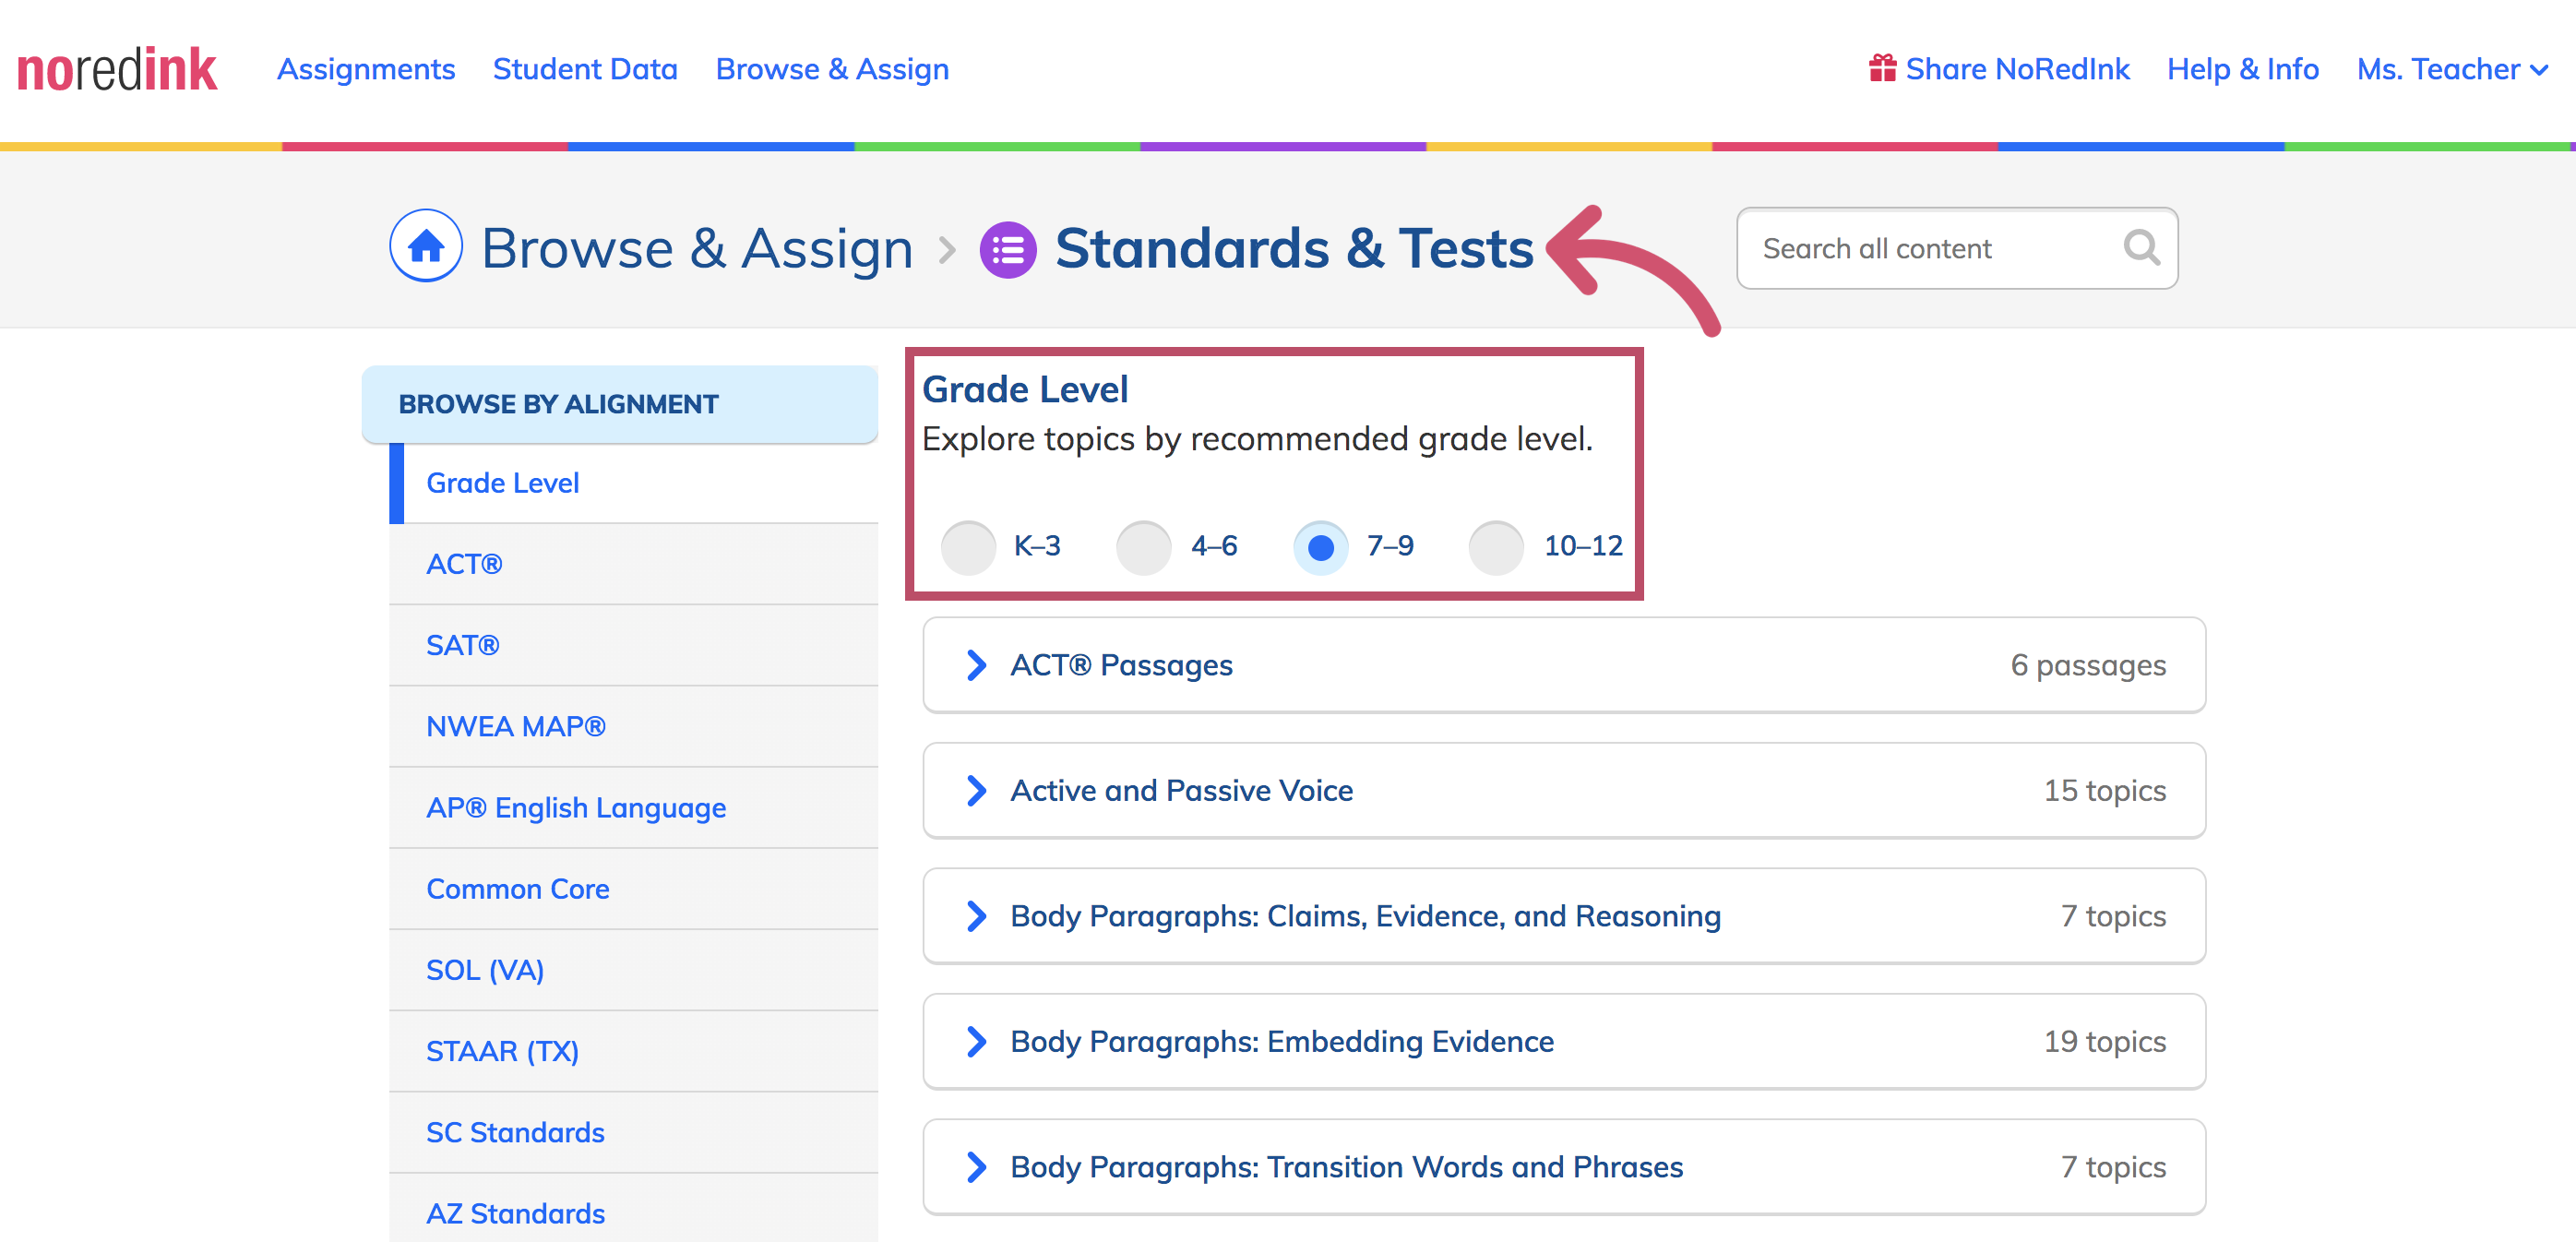The width and height of the screenshot is (2576, 1242).
Task: Click the purple Standards & Tests list icon
Action: [1007, 249]
